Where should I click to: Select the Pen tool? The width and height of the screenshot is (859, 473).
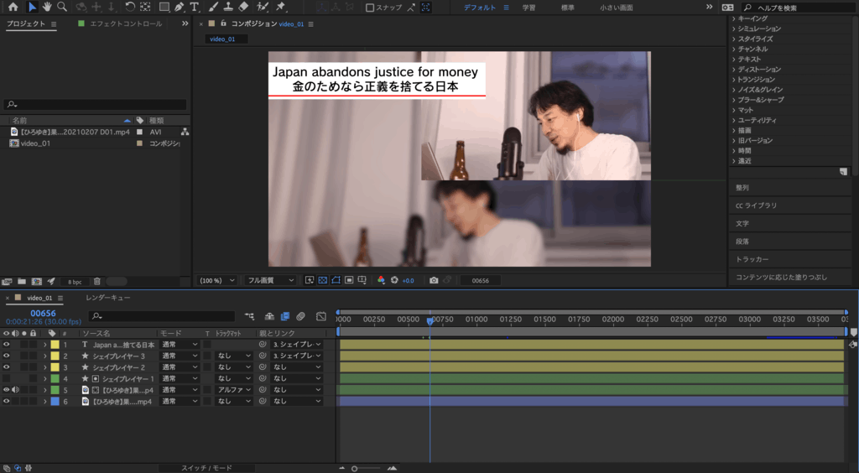(180, 7)
